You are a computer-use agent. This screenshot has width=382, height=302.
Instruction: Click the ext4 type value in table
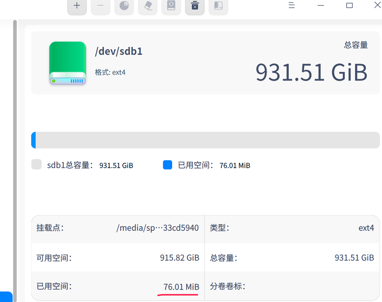coord(366,228)
